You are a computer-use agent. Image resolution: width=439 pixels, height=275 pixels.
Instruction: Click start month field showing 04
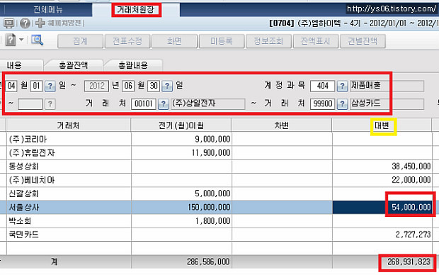tap(11, 86)
